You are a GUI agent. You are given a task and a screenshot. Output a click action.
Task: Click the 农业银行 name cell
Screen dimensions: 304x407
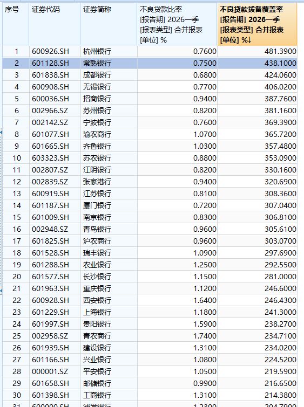(x=97, y=265)
